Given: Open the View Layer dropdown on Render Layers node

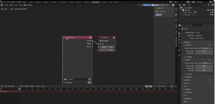Looking at the screenshot, I should (76, 82).
